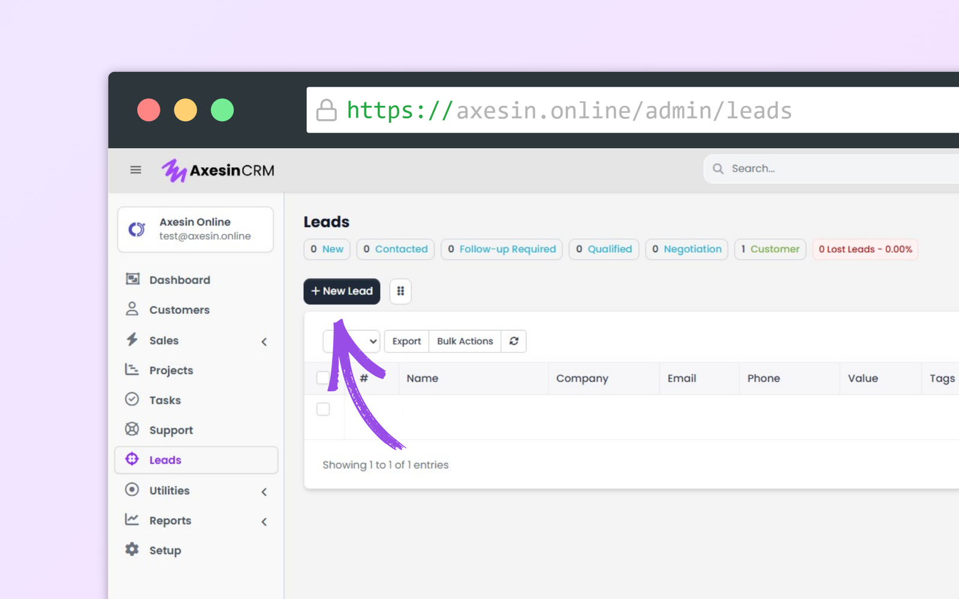Expand the Utilities submenu
Screen dimensions: 959x599
pos(264,492)
